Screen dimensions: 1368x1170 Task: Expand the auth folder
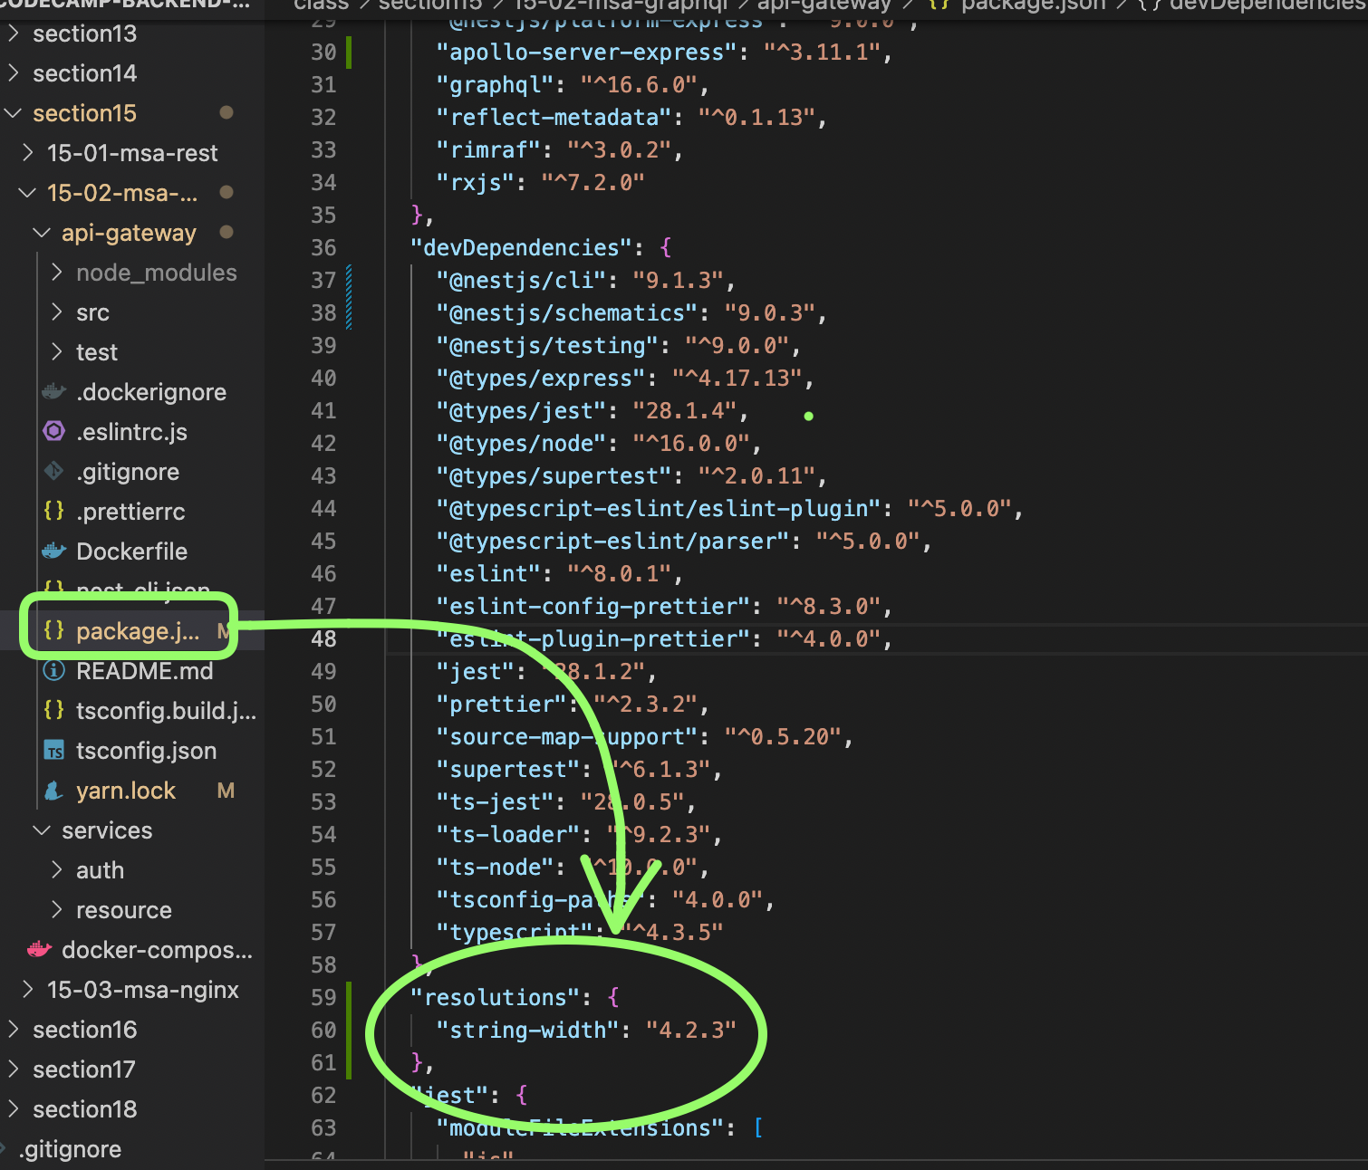point(57,870)
